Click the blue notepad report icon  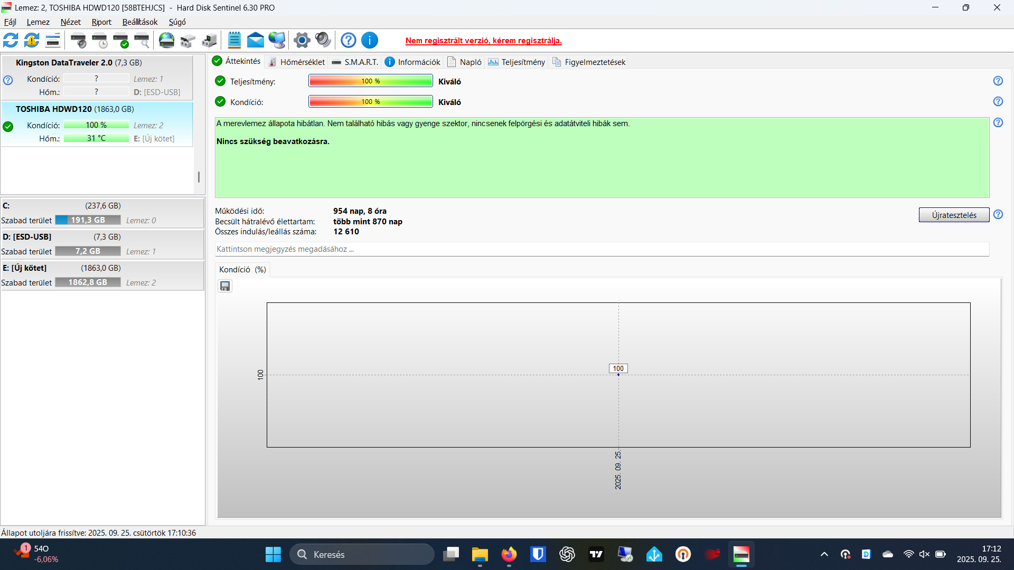tap(234, 40)
